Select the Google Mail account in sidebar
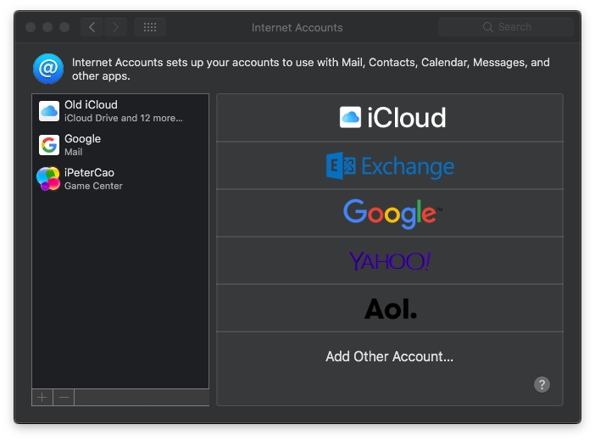 (x=120, y=145)
